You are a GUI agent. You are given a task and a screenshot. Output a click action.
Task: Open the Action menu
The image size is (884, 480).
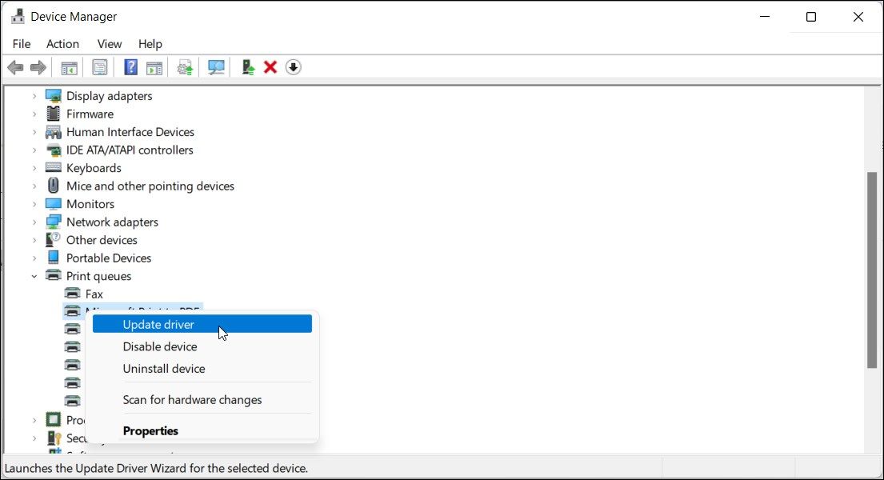62,44
